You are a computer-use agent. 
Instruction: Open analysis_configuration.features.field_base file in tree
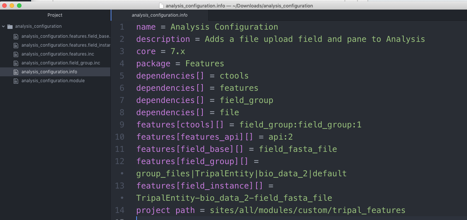65,36
